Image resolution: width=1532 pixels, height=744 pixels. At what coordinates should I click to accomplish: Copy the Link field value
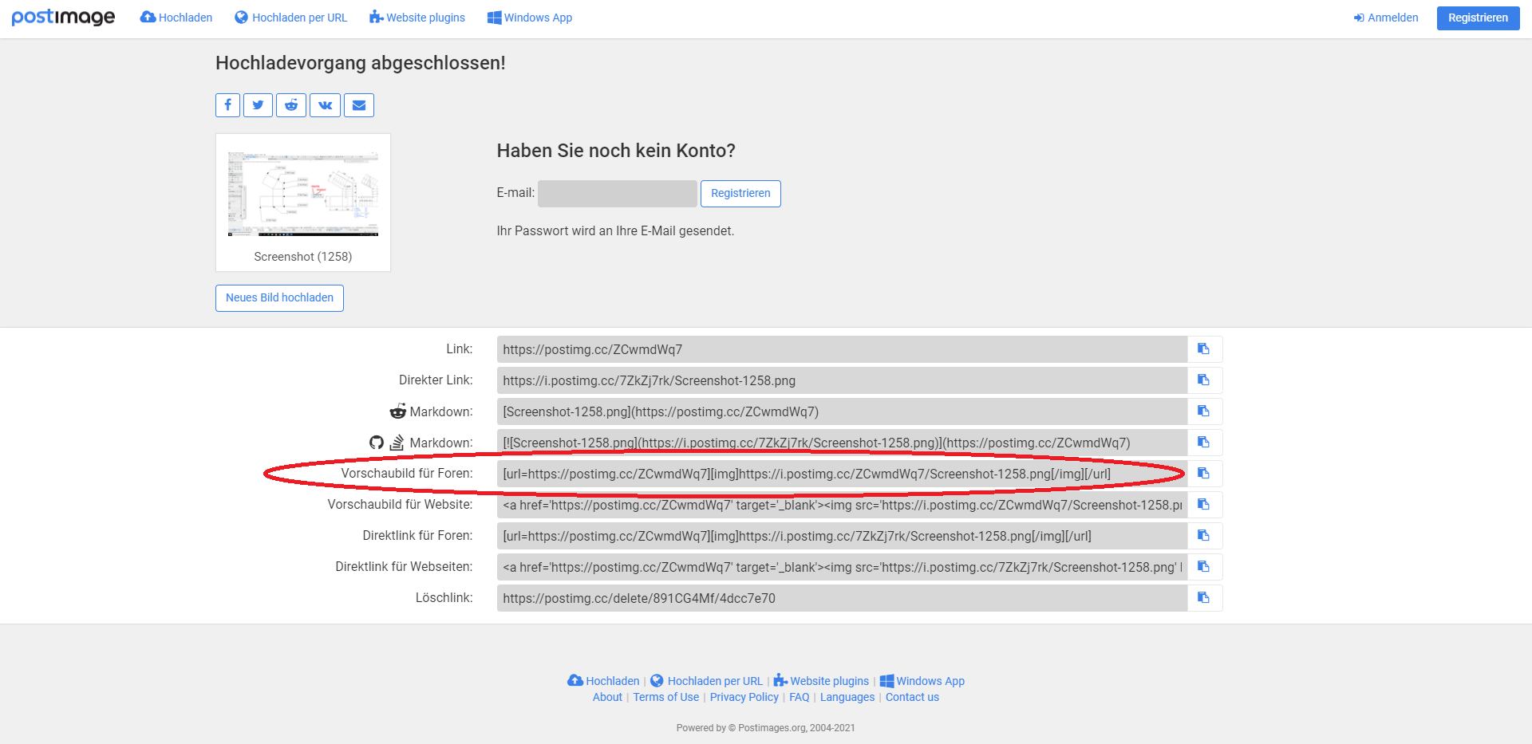pyautogui.click(x=1204, y=349)
